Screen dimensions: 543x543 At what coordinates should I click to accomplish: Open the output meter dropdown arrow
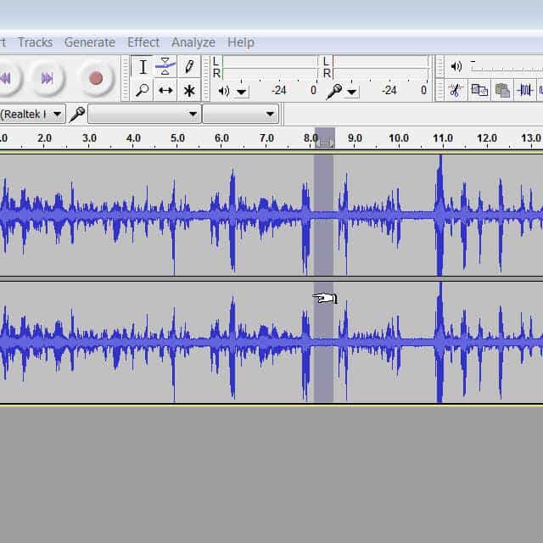[x=241, y=92]
